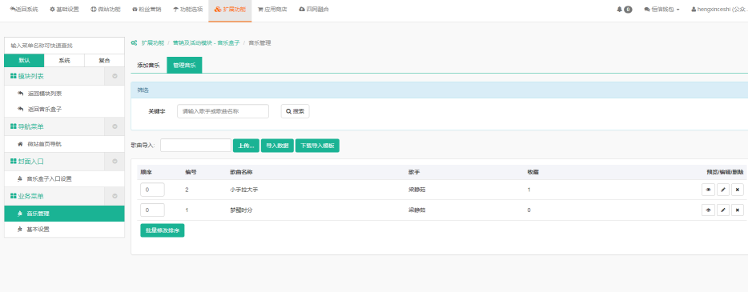Delete the song 小手拉大手 with X icon
The width and height of the screenshot is (748, 292).
pyautogui.click(x=737, y=190)
